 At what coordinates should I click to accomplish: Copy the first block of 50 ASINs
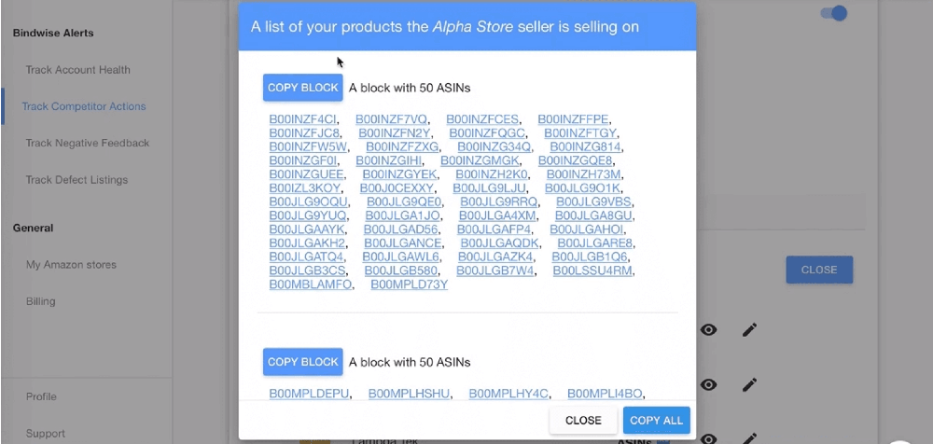pyautogui.click(x=302, y=88)
